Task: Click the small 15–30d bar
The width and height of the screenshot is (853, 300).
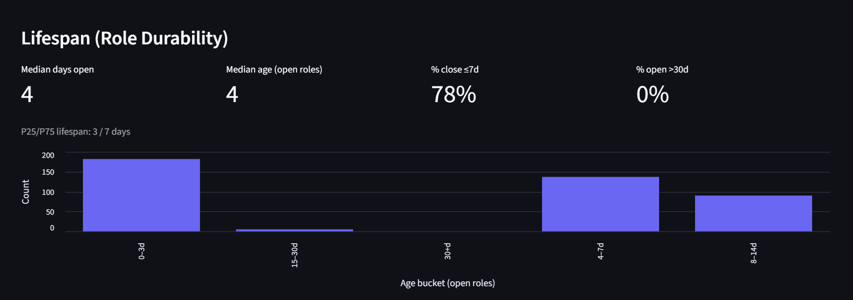Action: pos(294,230)
